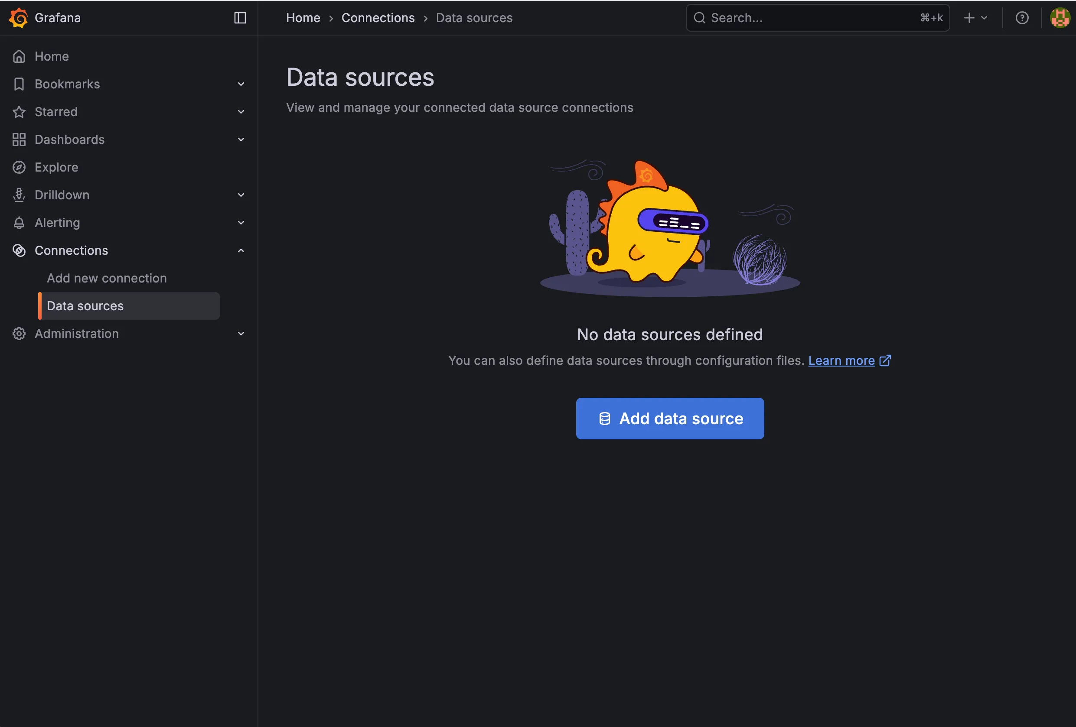The width and height of the screenshot is (1076, 727).
Task: Click the Dashboards grid icon
Action: [x=19, y=140]
